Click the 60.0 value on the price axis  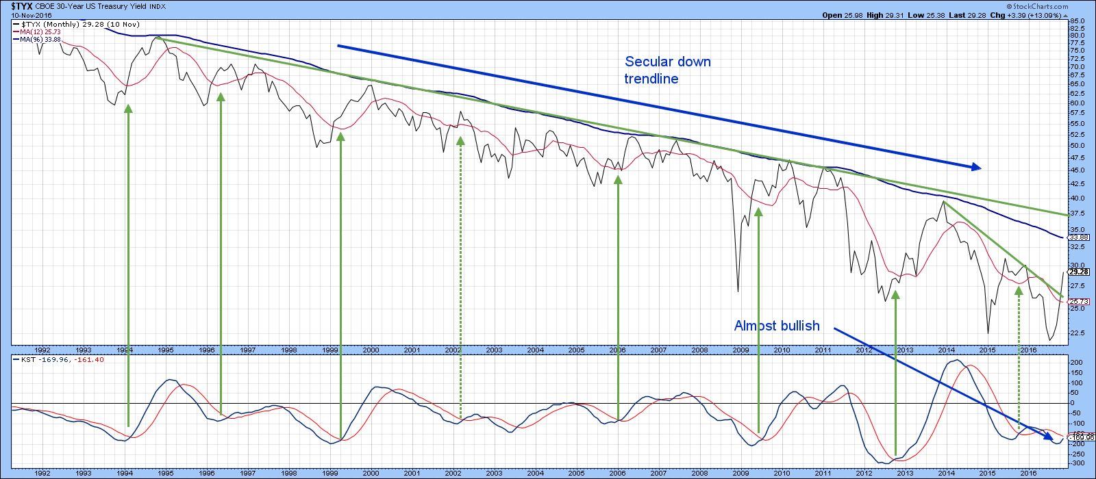pyautogui.click(x=1078, y=103)
